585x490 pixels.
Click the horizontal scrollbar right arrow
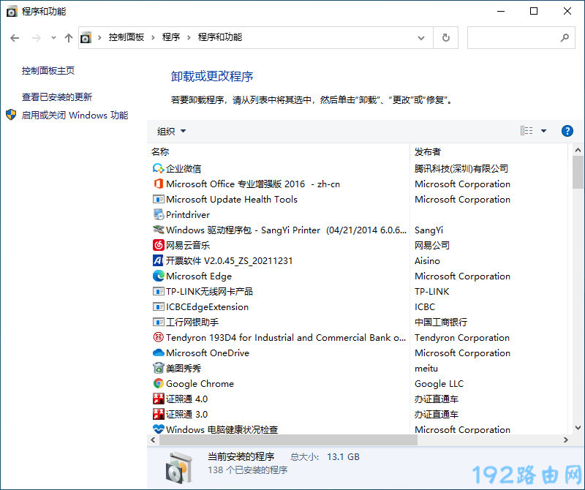coord(565,440)
